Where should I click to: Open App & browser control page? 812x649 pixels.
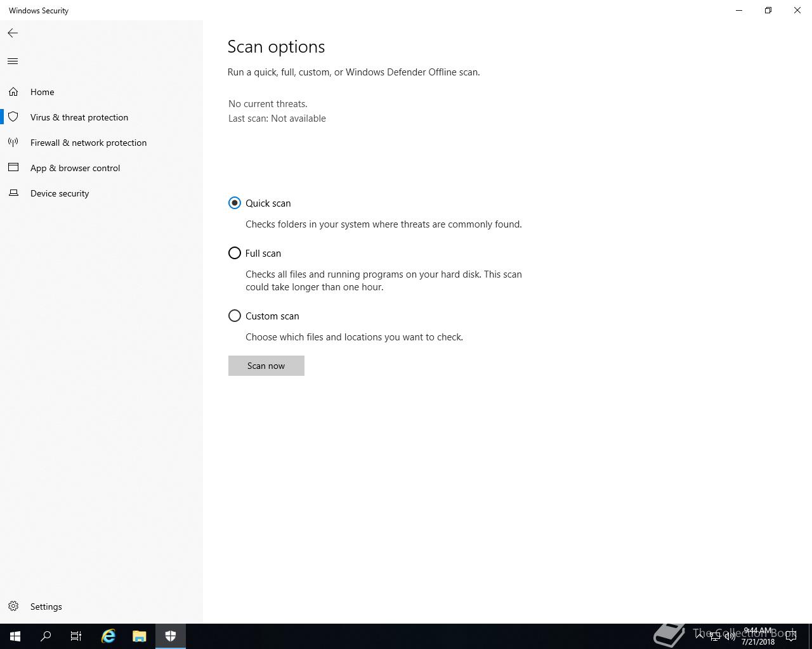(x=101, y=168)
